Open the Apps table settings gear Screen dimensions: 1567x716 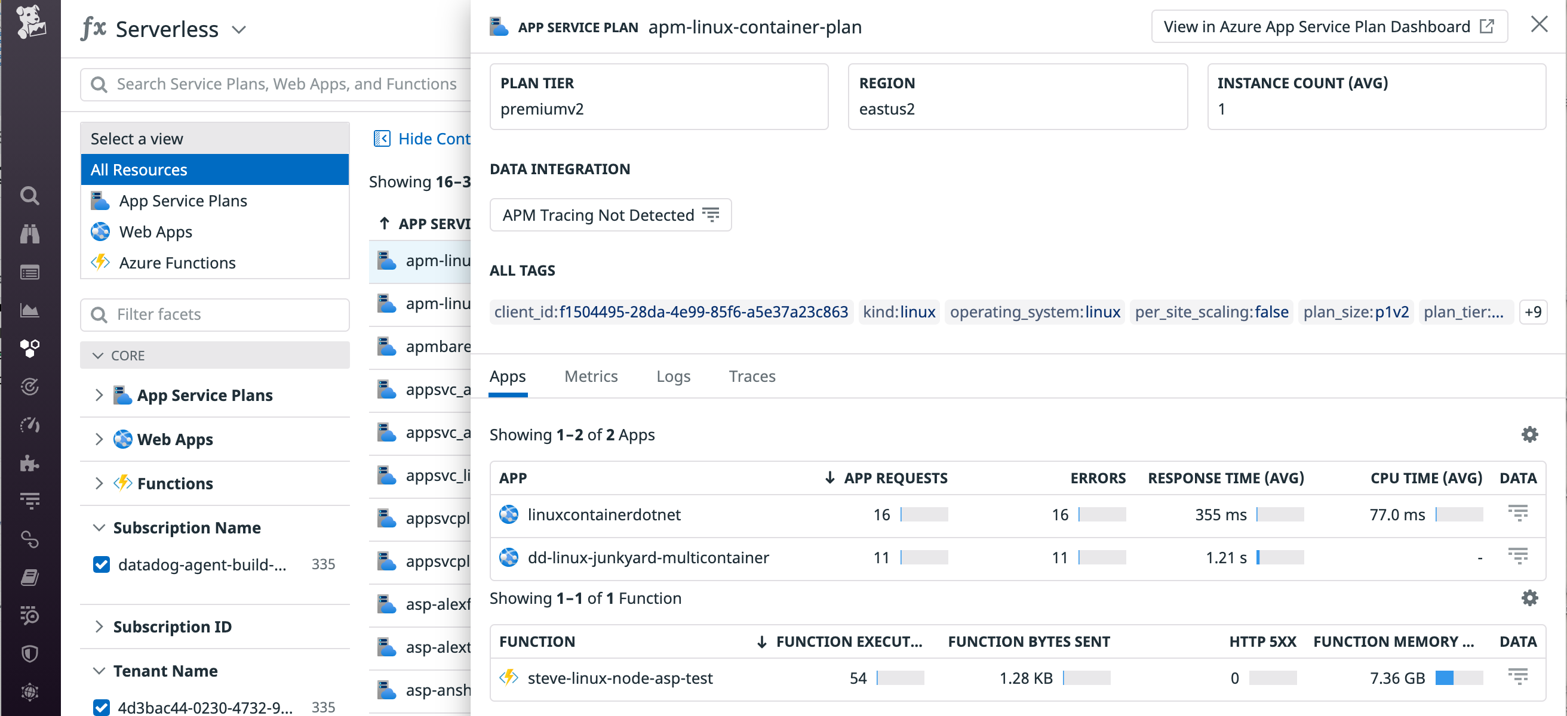(x=1531, y=434)
